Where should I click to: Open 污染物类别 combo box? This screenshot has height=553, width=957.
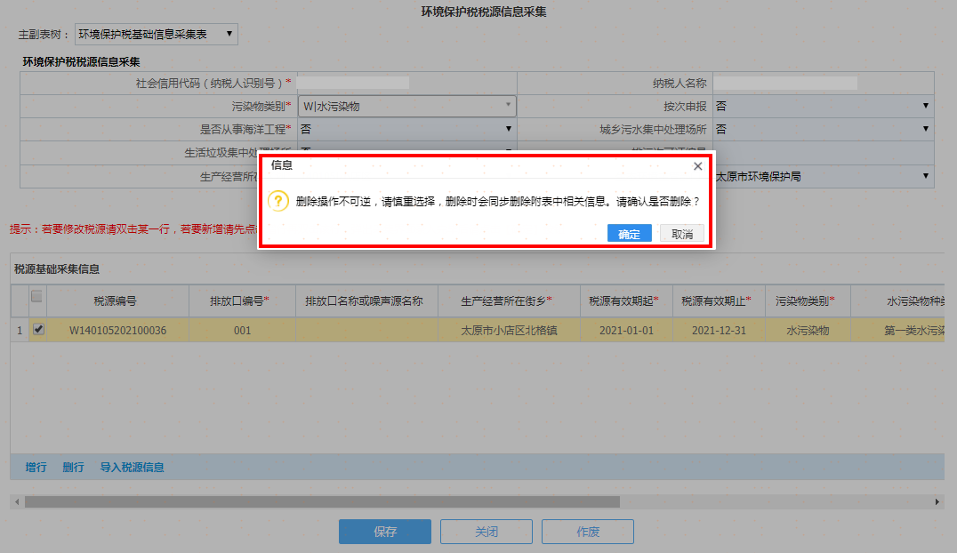point(407,106)
